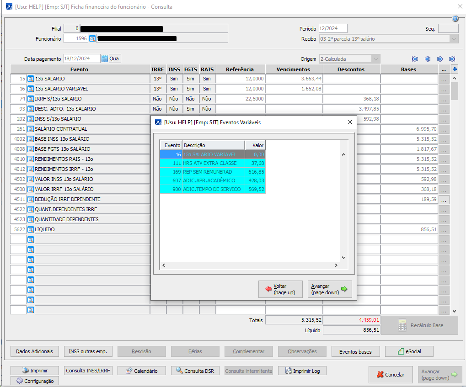Click the Descrição column header in dialog
This screenshot has width=466, height=387.
click(214, 145)
